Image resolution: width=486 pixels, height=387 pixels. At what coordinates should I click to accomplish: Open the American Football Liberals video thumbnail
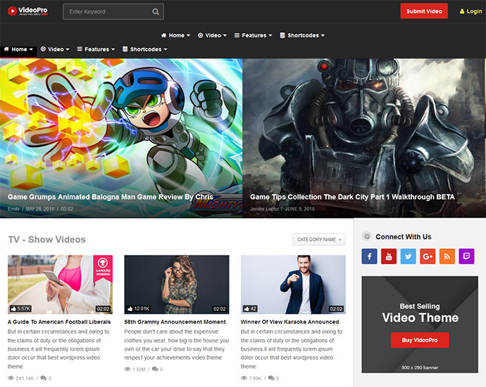point(60,284)
